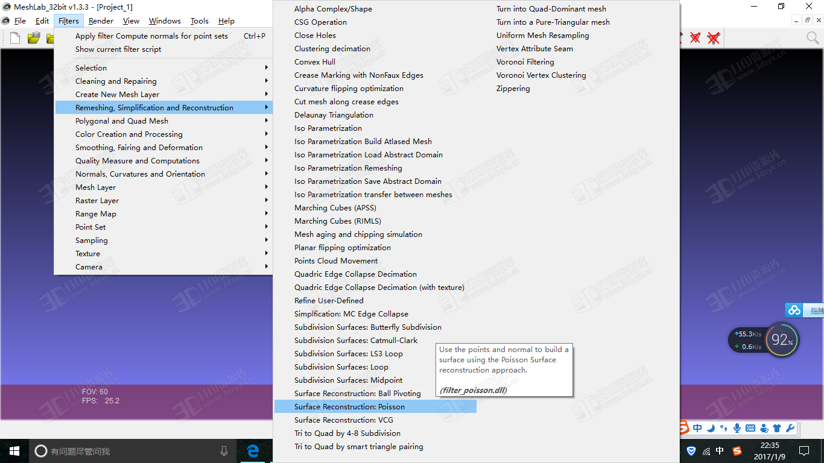Open the Tools menu
This screenshot has width=824, height=463.
pos(200,20)
